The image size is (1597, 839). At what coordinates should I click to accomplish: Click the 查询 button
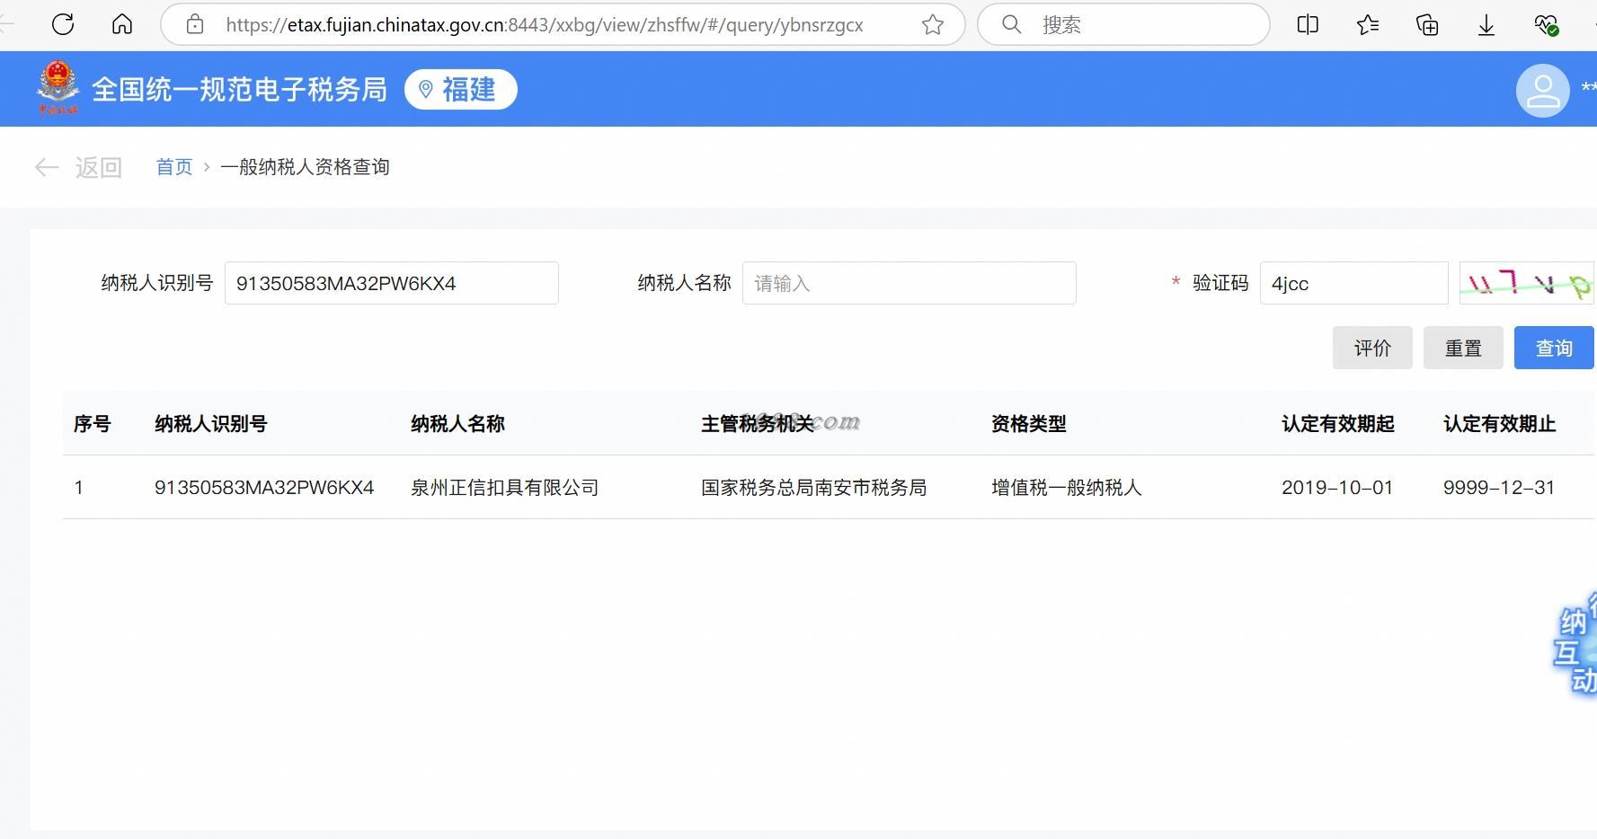1554,348
